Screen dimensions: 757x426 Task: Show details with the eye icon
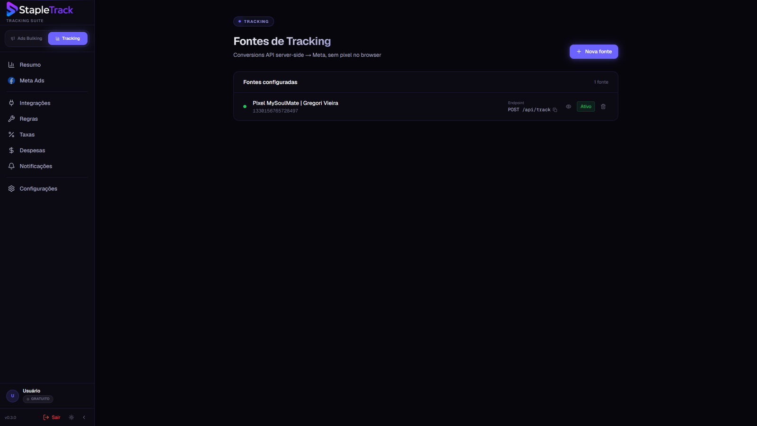[x=568, y=106]
